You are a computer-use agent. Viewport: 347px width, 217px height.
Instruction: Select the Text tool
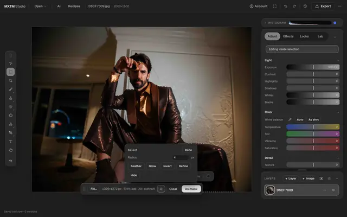click(x=11, y=142)
